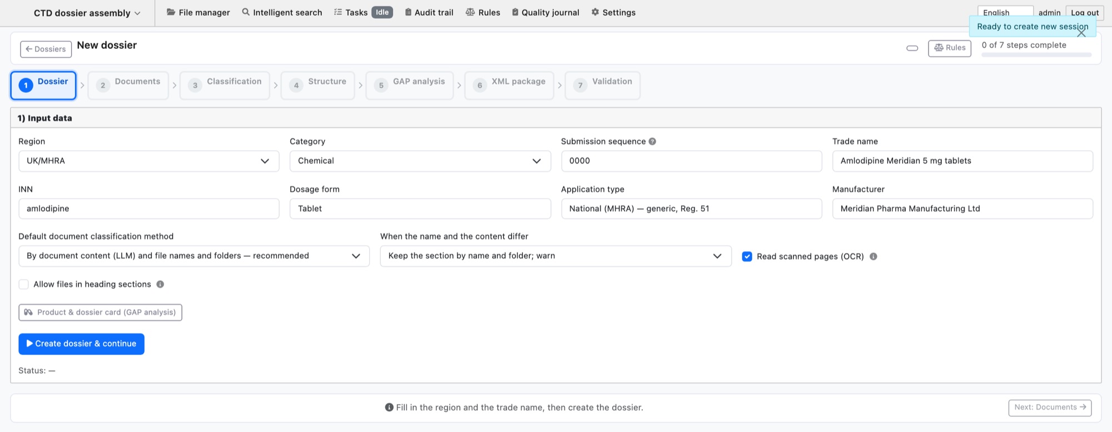1112x432 pixels.
Task: Enable Allow files in heading sections
Action: point(23,284)
